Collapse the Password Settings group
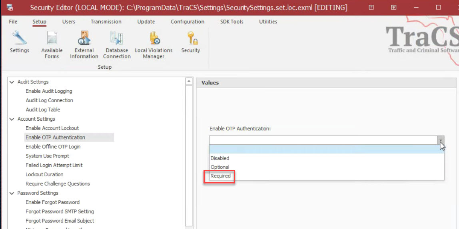This screenshot has width=459, height=229. [x=12, y=193]
